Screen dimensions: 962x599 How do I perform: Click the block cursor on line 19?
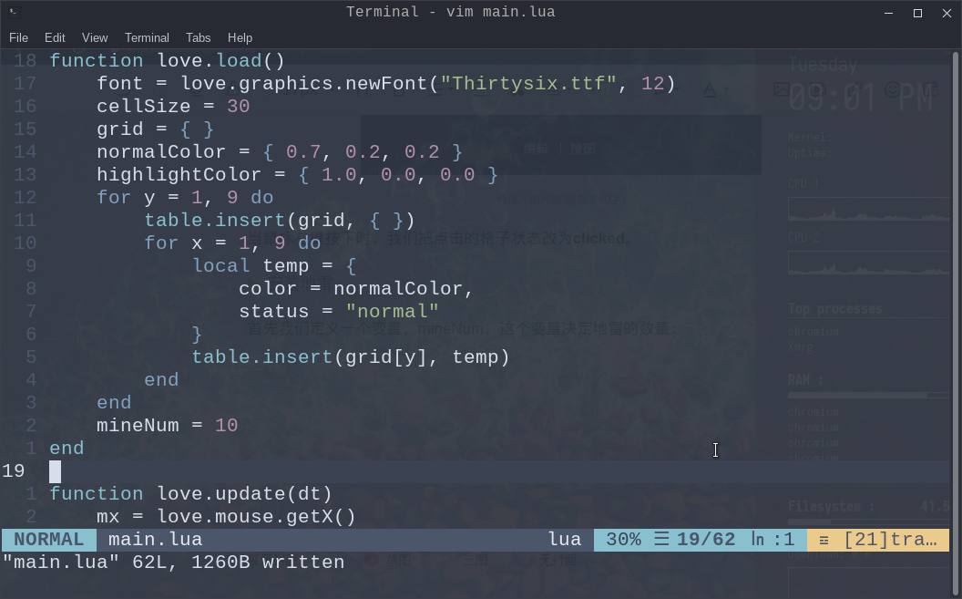pyautogui.click(x=56, y=471)
